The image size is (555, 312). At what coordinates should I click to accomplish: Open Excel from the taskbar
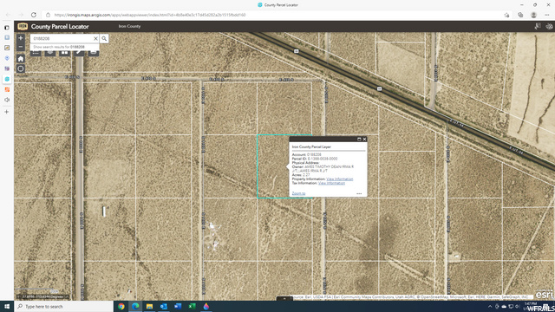point(192,306)
